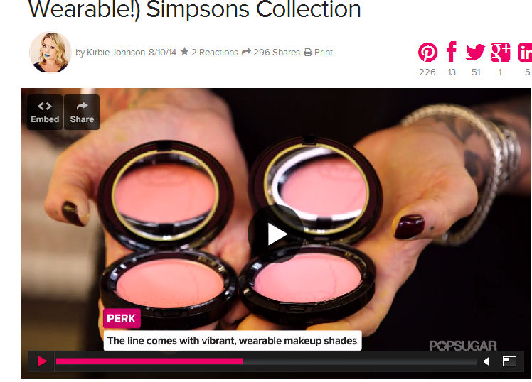Toggle fullscreen video size icon
This screenshot has height=382, width=532.
(509, 361)
